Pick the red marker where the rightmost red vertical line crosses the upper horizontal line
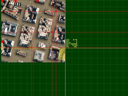 56,11
